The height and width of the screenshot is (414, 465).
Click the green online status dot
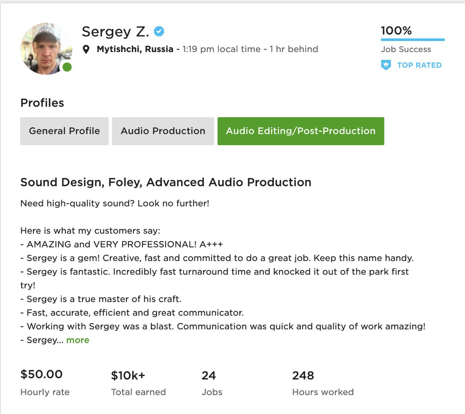[x=67, y=67]
